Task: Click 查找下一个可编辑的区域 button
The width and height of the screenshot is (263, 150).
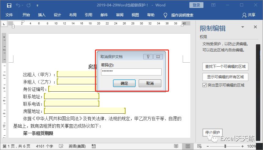Action: pos(225,67)
